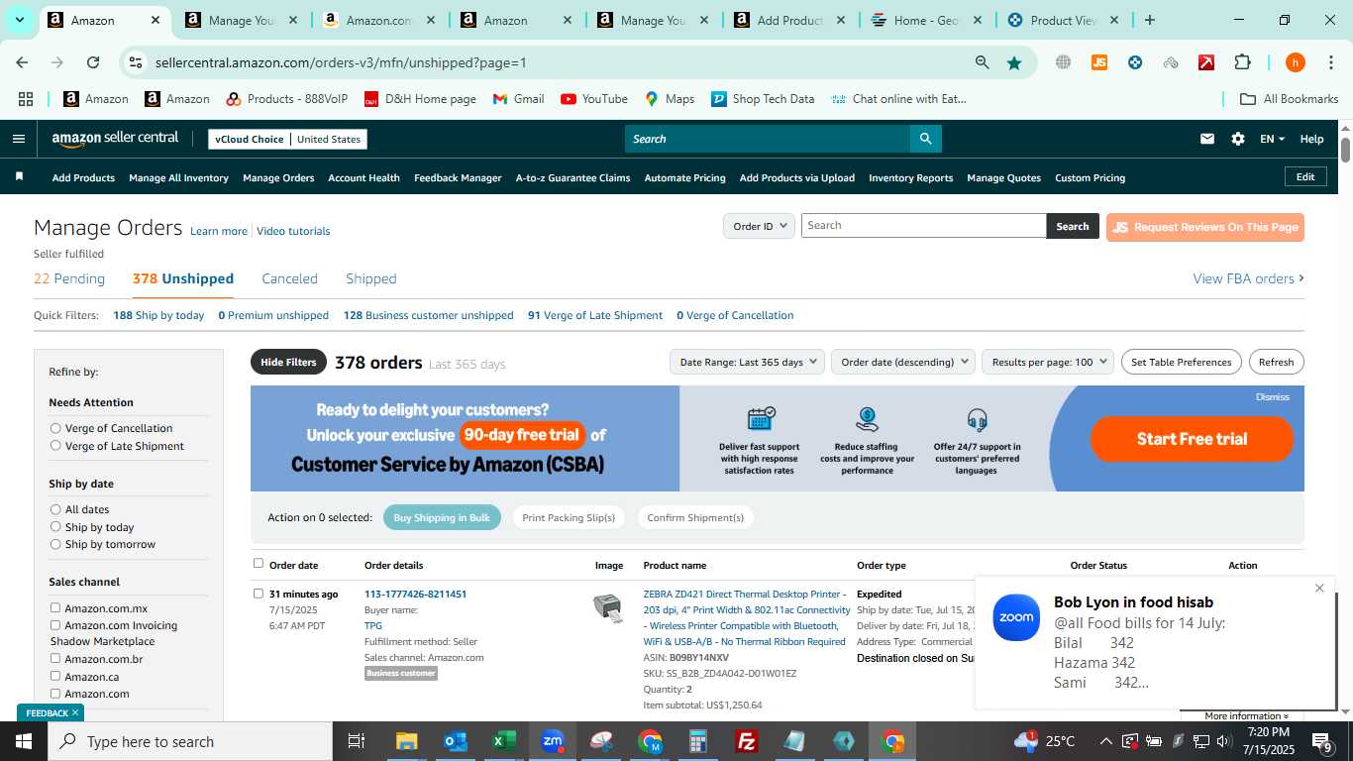This screenshot has width=1353, height=761.
Task: Open the EN language dropdown
Action: click(x=1272, y=139)
